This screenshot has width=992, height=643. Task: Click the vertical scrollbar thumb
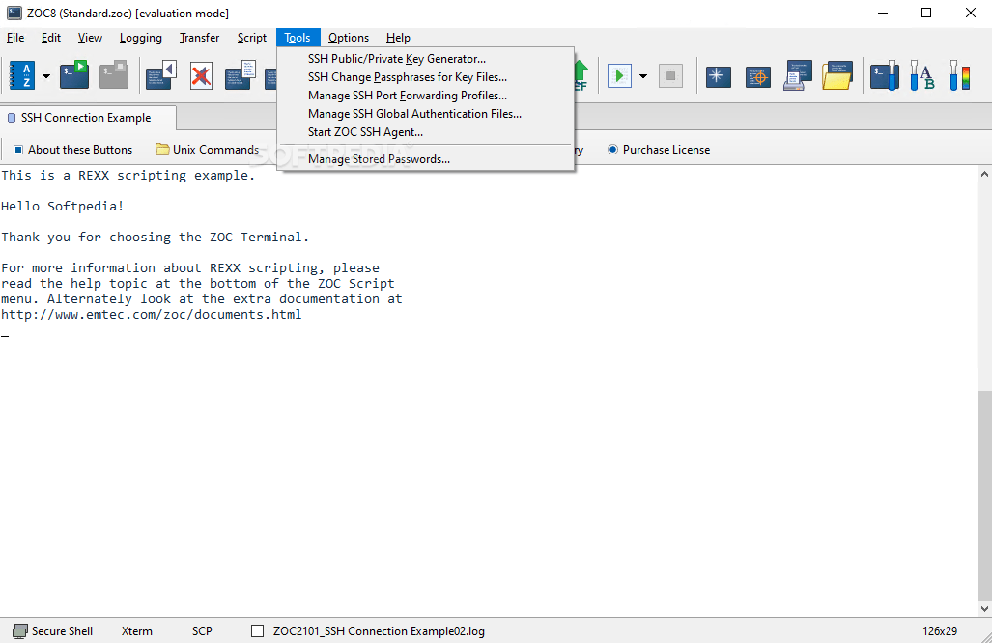coord(984,495)
